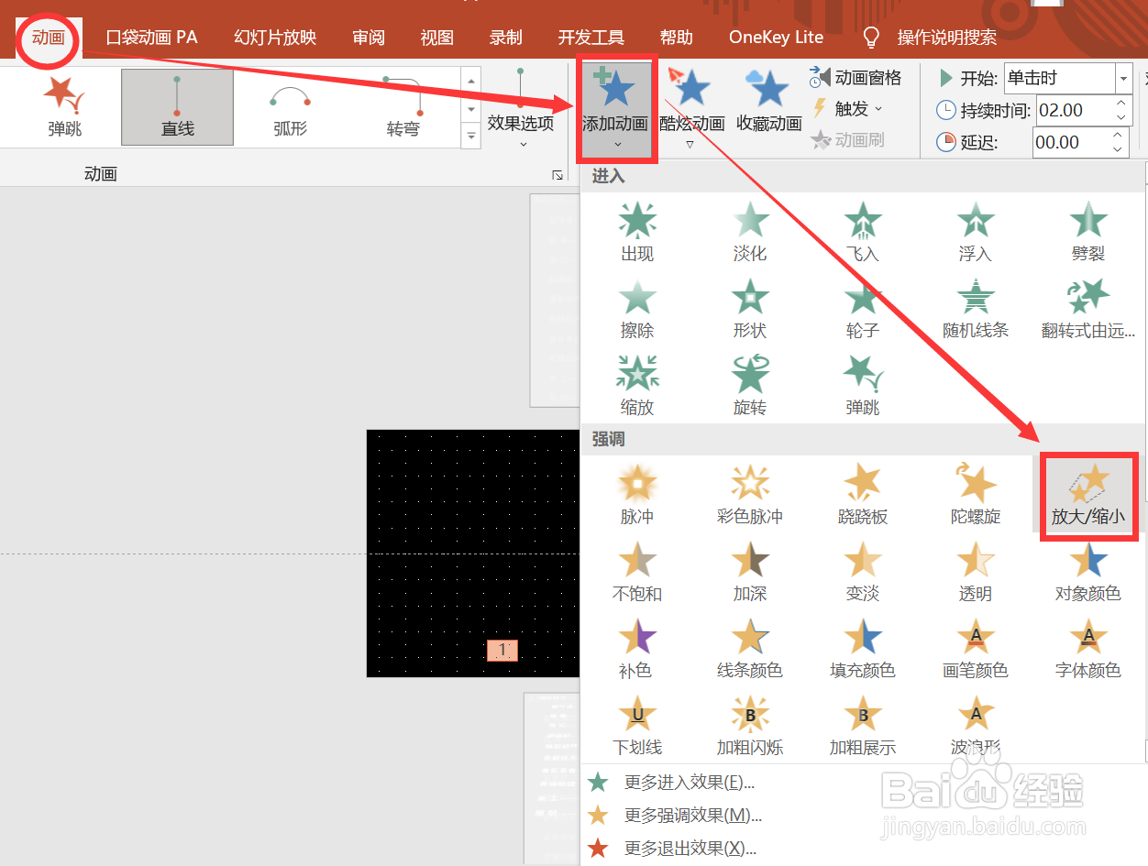Image resolution: width=1148 pixels, height=866 pixels.
Task: Select the 脉冲 emphasis effect
Action: (x=637, y=496)
